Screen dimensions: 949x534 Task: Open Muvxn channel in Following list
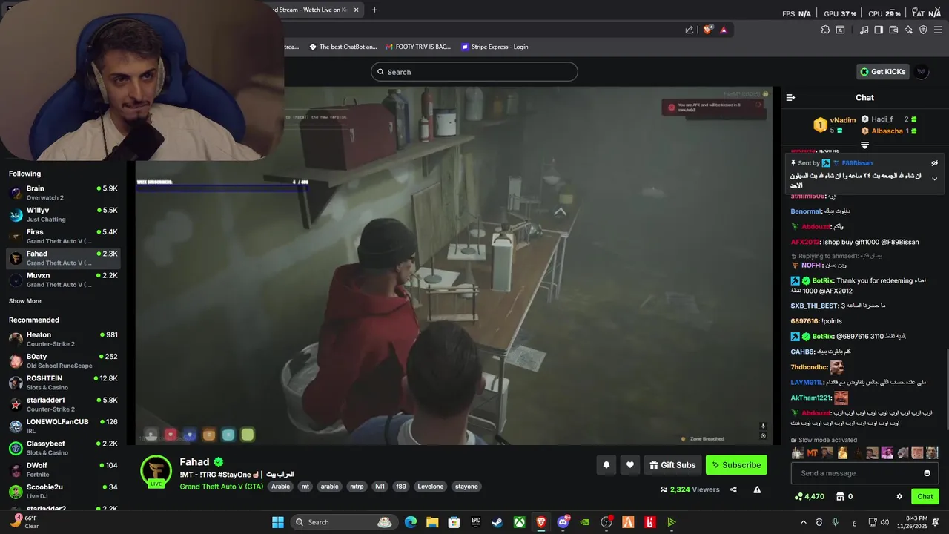pos(63,280)
